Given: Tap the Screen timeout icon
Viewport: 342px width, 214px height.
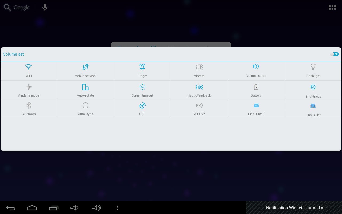Looking at the screenshot, I should (142, 87).
